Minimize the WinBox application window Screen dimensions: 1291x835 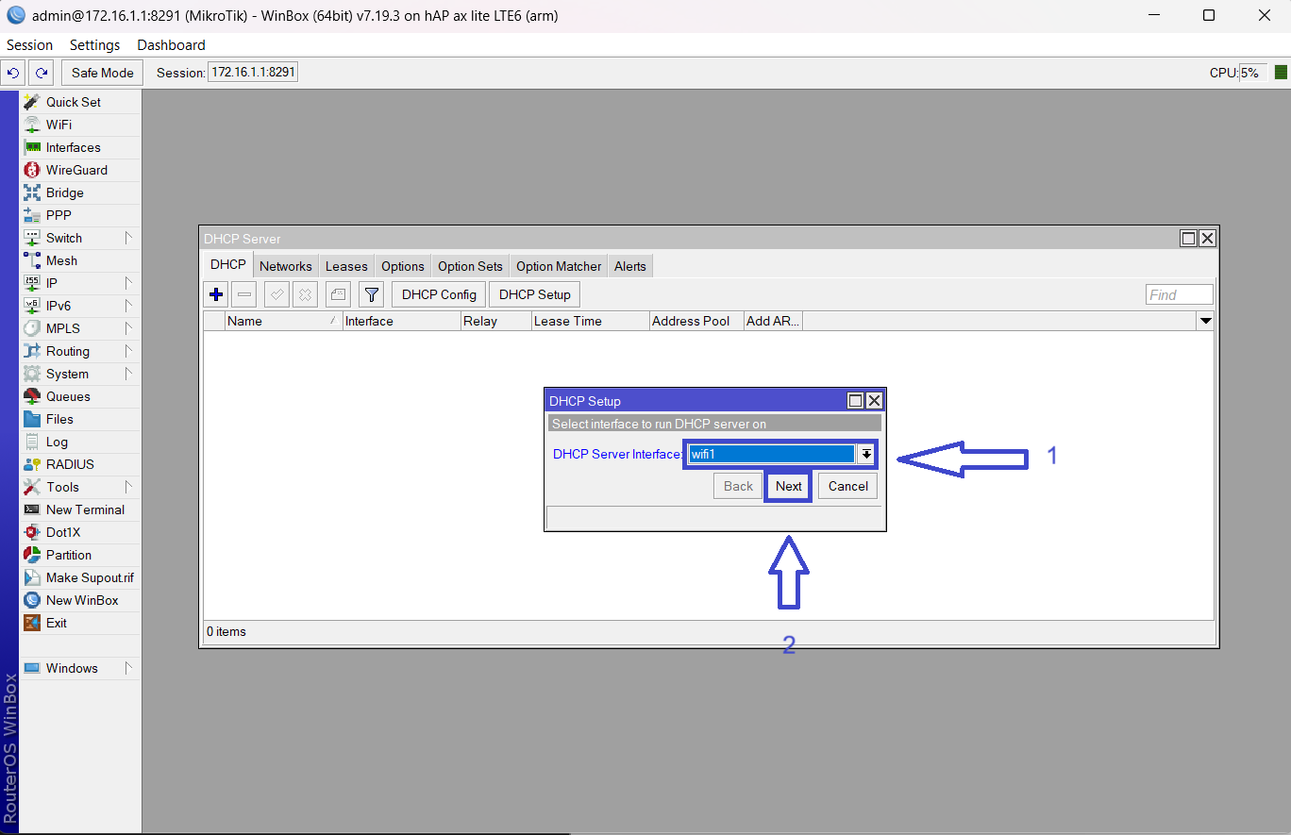point(1154,16)
